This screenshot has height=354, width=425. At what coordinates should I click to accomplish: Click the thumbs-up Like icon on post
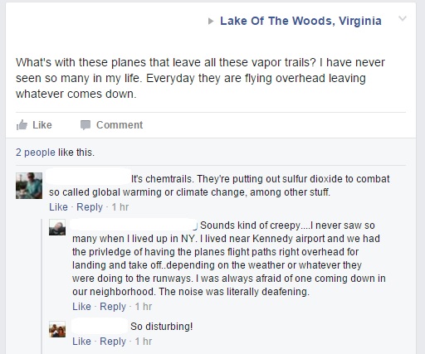pyautogui.click(x=22, y=125)
